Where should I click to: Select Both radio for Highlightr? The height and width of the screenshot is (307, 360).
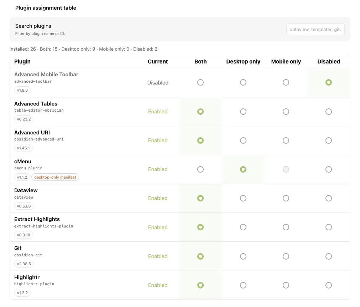[x=200, y=285]
